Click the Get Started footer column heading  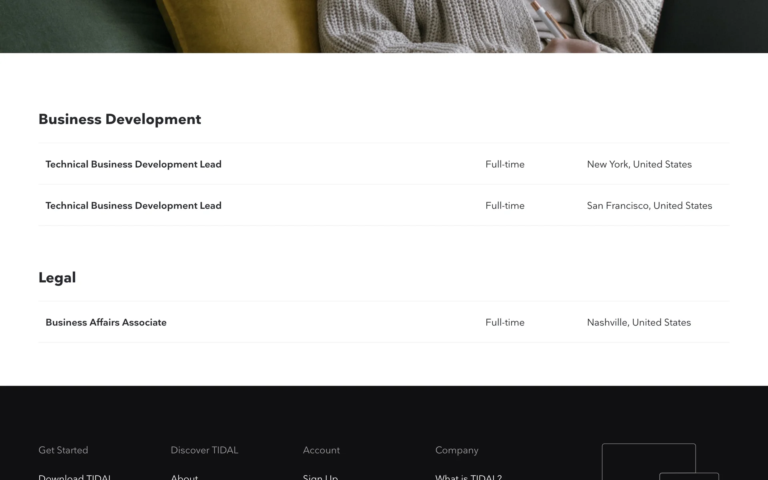(x=63, y=450)
